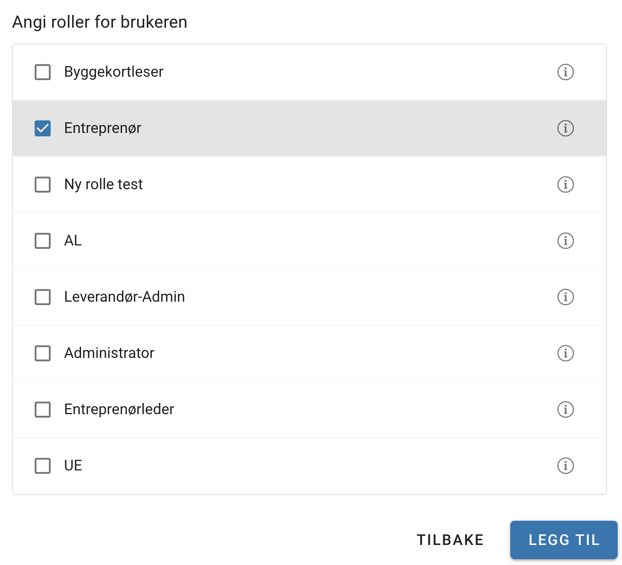Click the TILBAKE button
The image size is (622, 565).
(450, 539)
